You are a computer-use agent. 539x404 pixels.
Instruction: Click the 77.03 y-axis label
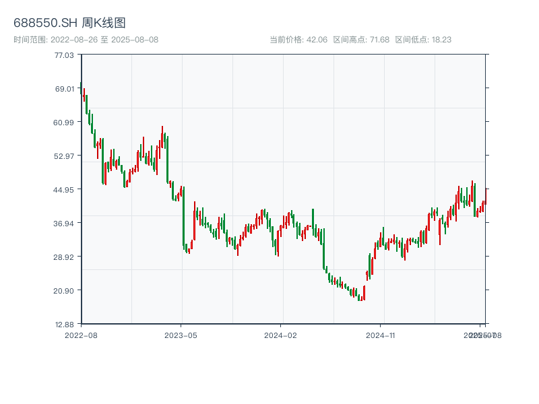[65, 55]
